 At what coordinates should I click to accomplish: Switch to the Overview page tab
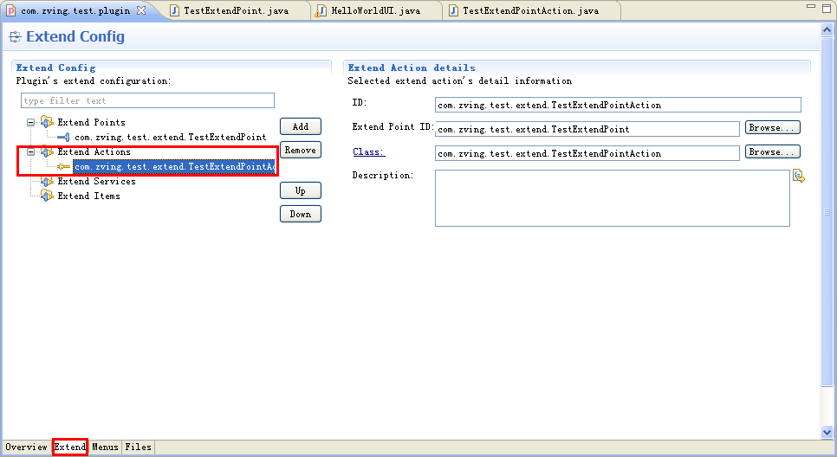point(26,447)
